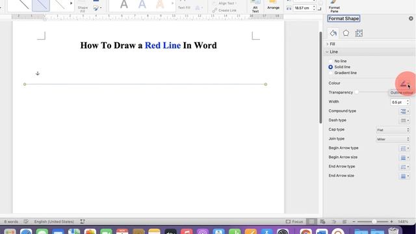Click the zoom out minus button
This screenshot has height=234, width=416.
(354, 222)
